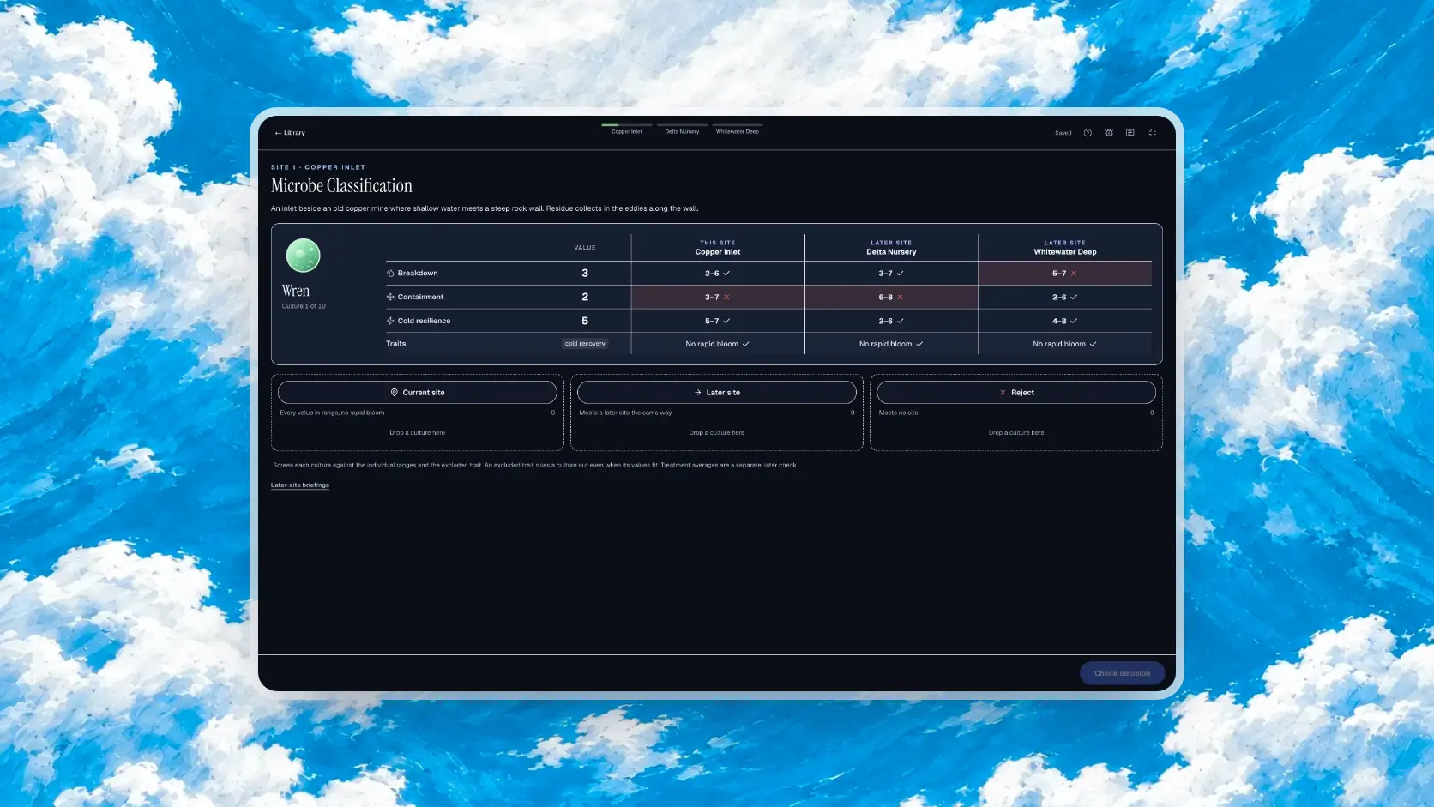
Task: Click the Cold resilience value "5"
Action: (x=585, y=321)
